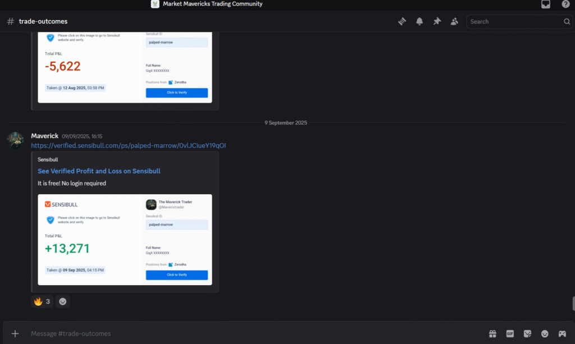Toggle the member list panel
Screen dimensions: 575x344
[x=454, y=21]
